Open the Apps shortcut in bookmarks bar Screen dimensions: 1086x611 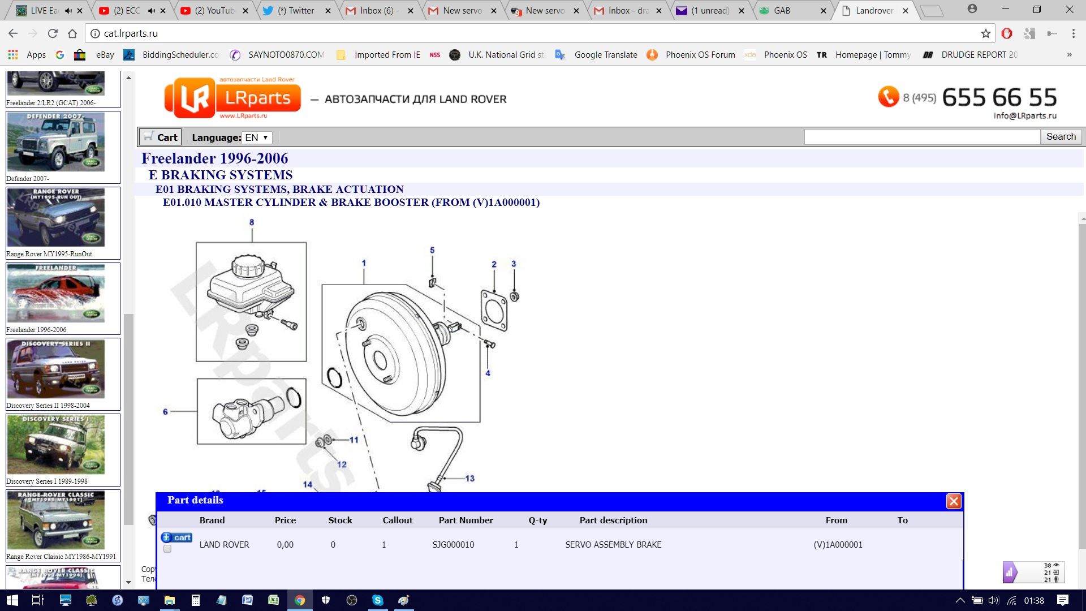27,55
